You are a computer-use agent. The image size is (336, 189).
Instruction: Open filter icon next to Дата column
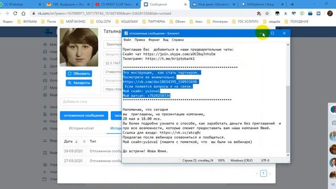click(x=84, y=141)
